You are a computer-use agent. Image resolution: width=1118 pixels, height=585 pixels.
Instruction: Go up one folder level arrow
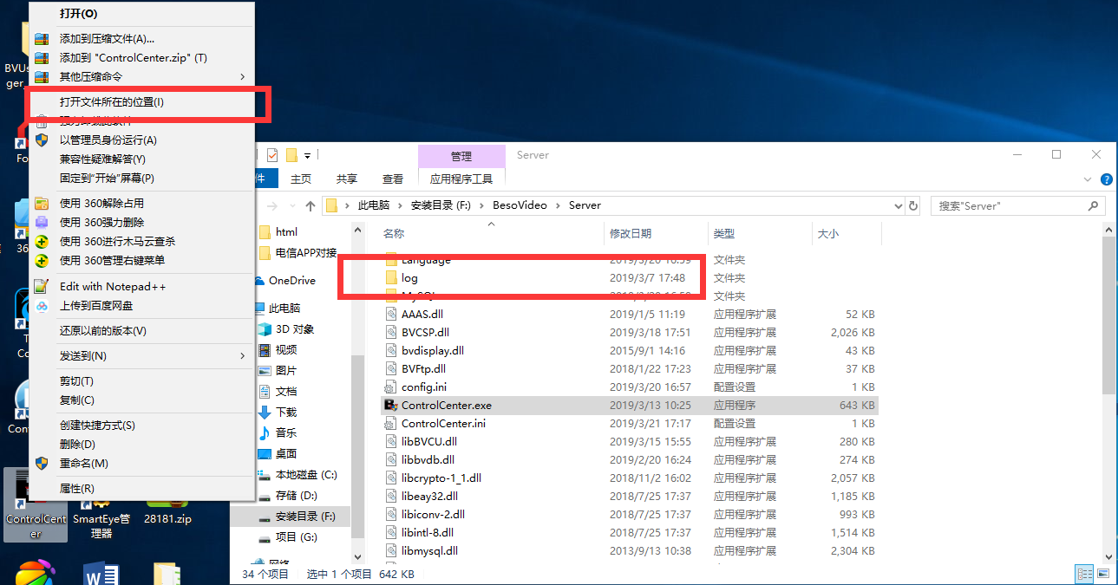pos(311,206)
